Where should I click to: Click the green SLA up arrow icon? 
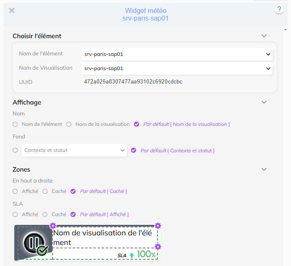click(x=131, y=255)
